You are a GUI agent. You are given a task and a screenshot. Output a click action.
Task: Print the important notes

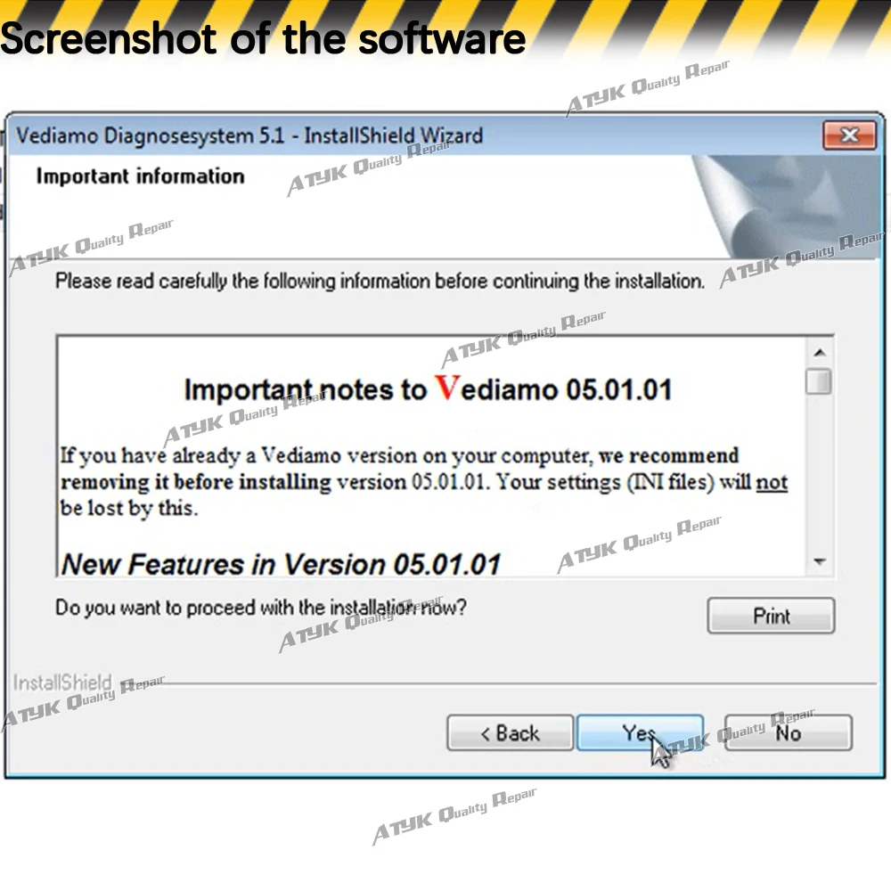pyautogui.click(x=771, y=616)
